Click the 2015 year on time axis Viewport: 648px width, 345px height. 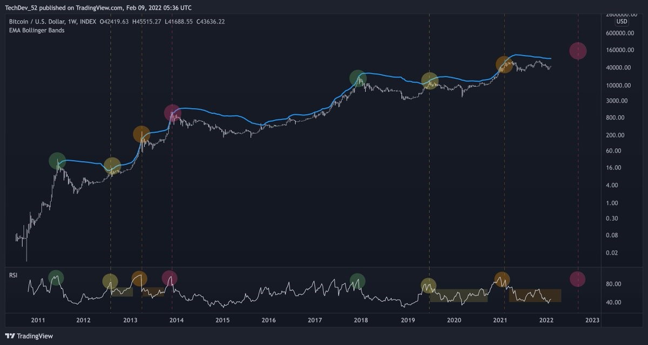point(222,320)
